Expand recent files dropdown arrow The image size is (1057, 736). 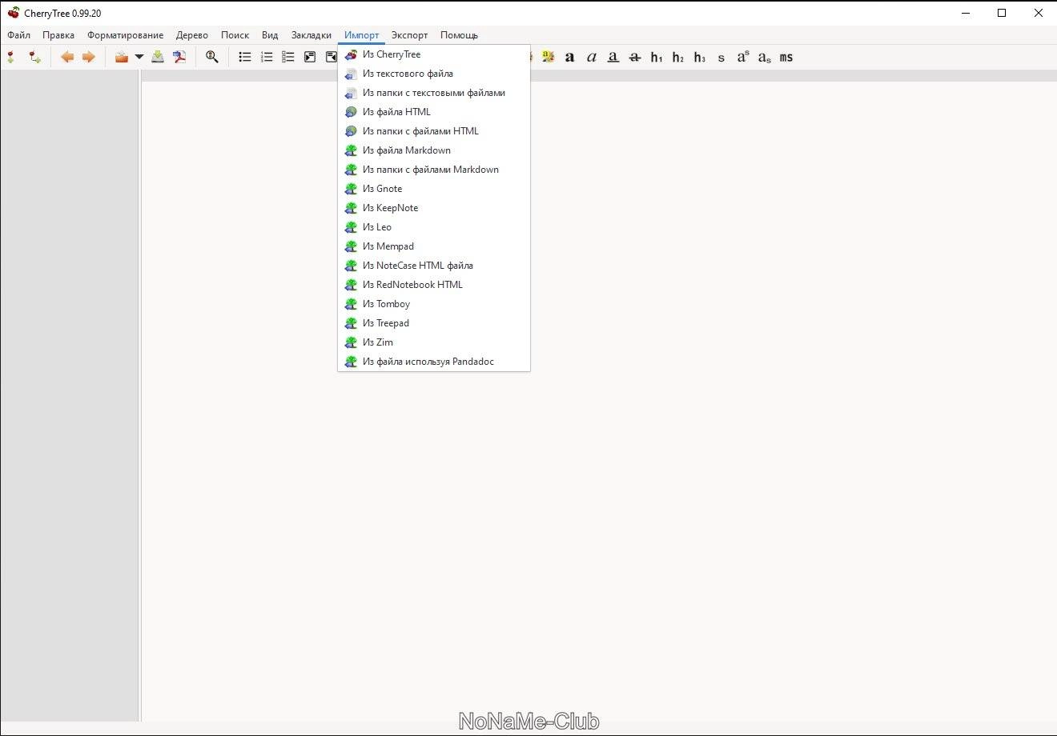[x=139, y=57]
